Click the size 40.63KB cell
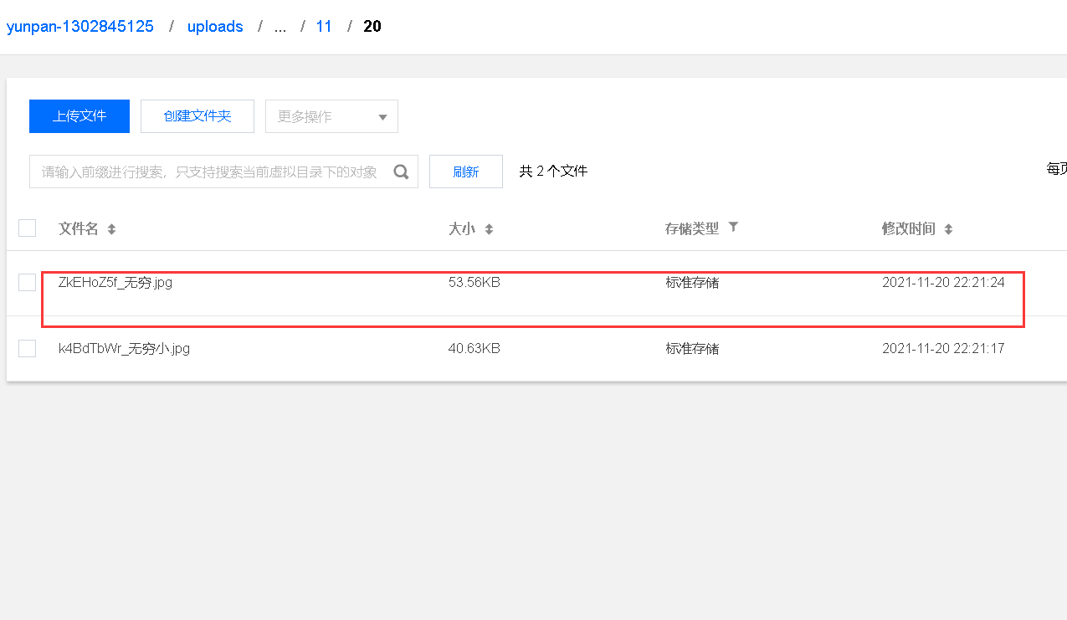 coord(475,348)
